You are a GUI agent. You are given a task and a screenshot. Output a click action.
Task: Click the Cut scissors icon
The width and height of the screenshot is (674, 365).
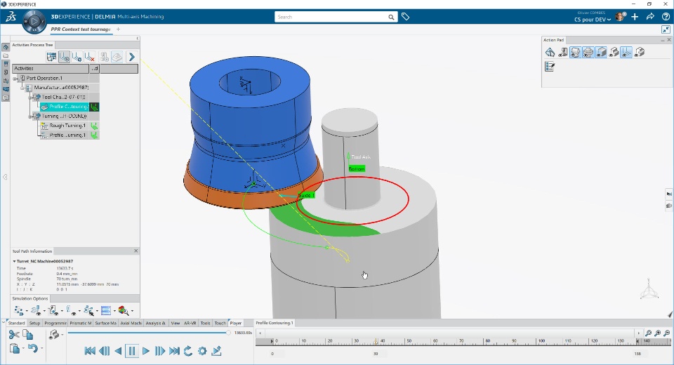[x=14, y=335]
